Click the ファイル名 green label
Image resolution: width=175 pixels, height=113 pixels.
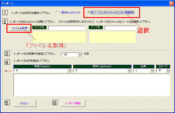(x=39, y=27)
